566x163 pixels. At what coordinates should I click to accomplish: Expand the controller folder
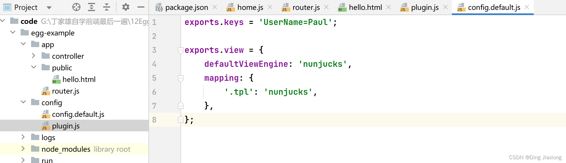pos(34,55)
